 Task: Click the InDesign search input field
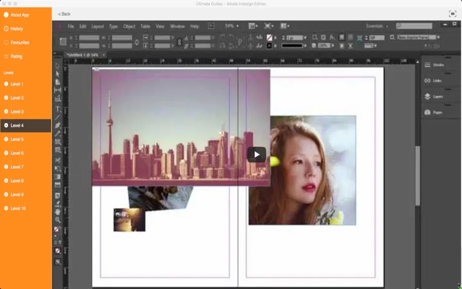pyautogui.click(x=414, y=26)
